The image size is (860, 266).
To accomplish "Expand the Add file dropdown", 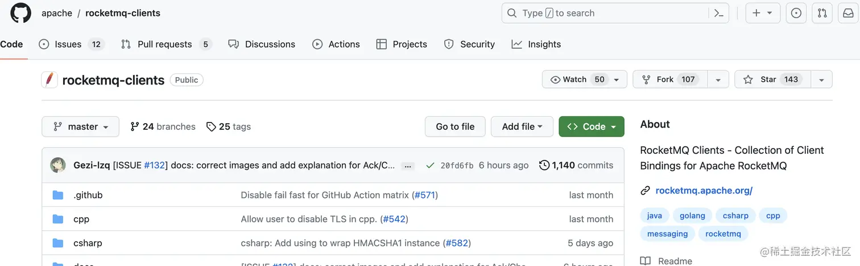I will coord(522,126).
